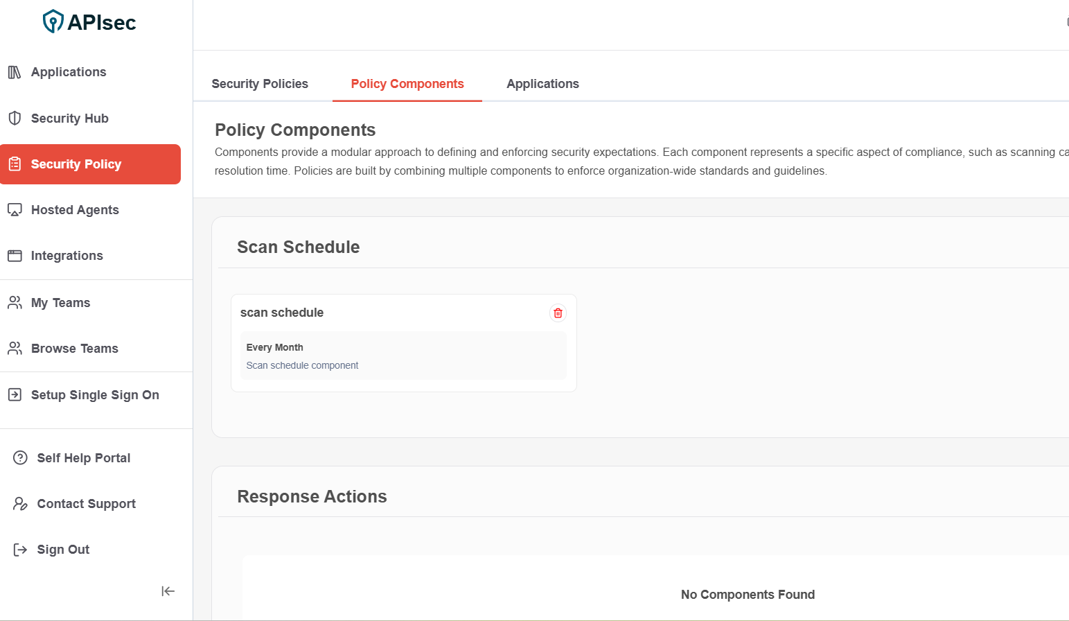Click the Every Month schedule entry
The height and width of the screenshot is (621, 1069).
pos(275,347)
